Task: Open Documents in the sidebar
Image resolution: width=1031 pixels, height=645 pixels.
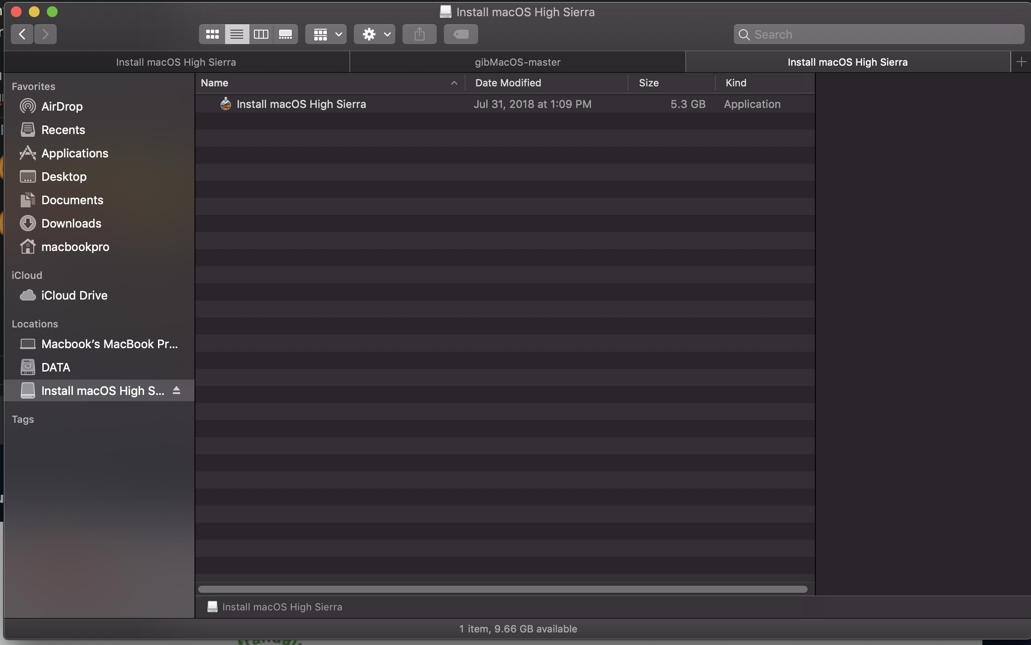Action: tap(99, 200)
